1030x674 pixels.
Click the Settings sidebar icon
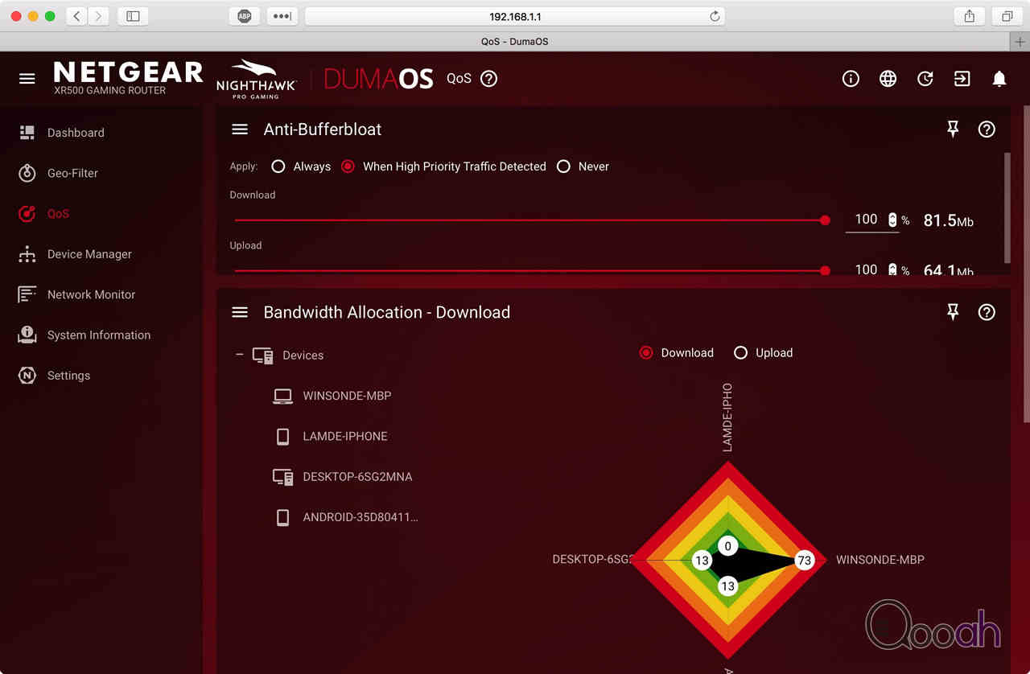pos(27,376)
